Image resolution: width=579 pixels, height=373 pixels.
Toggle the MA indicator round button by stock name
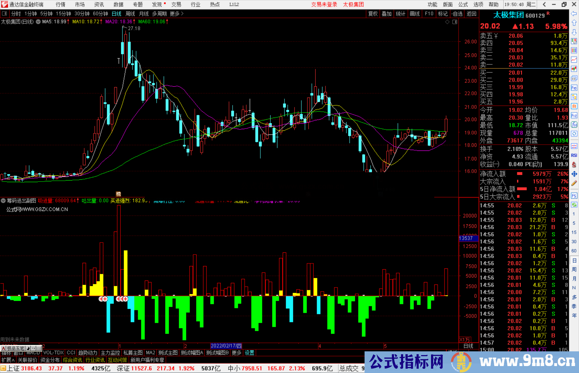click(x=38, y=22)
